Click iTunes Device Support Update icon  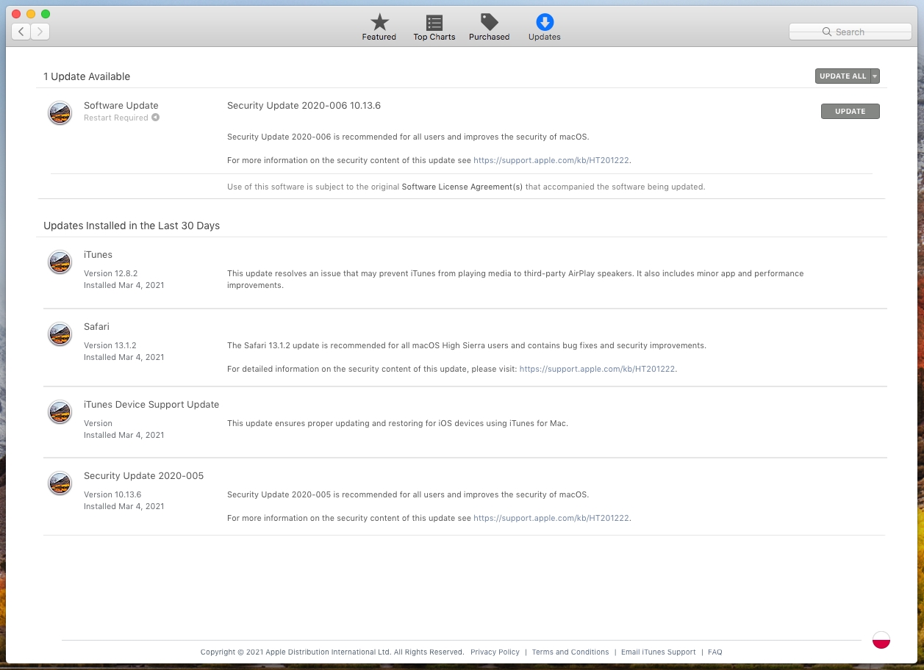pyautogui.click(x=60, y=412)
